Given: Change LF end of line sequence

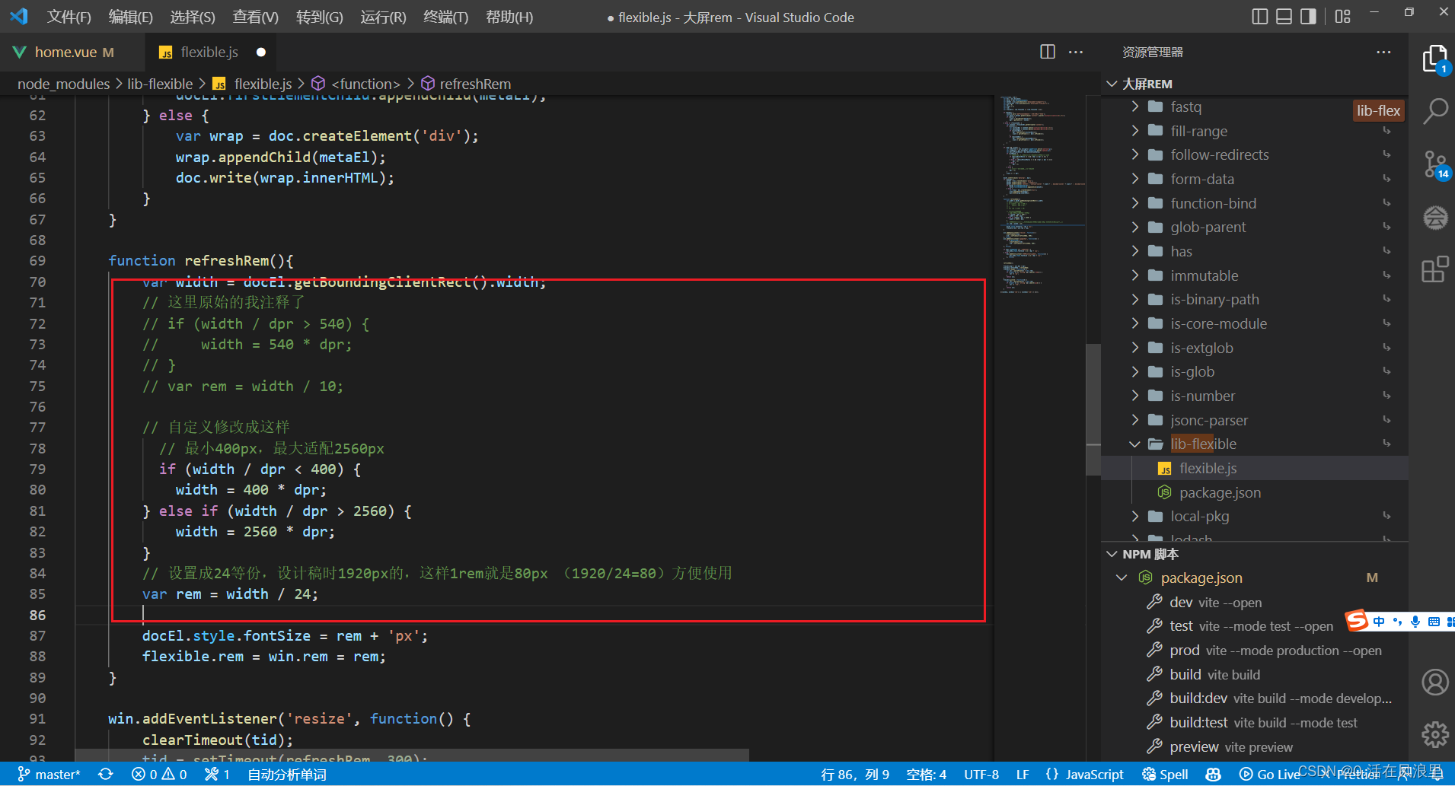Looking at the screenshot, I should click(x=1023, y=774).
